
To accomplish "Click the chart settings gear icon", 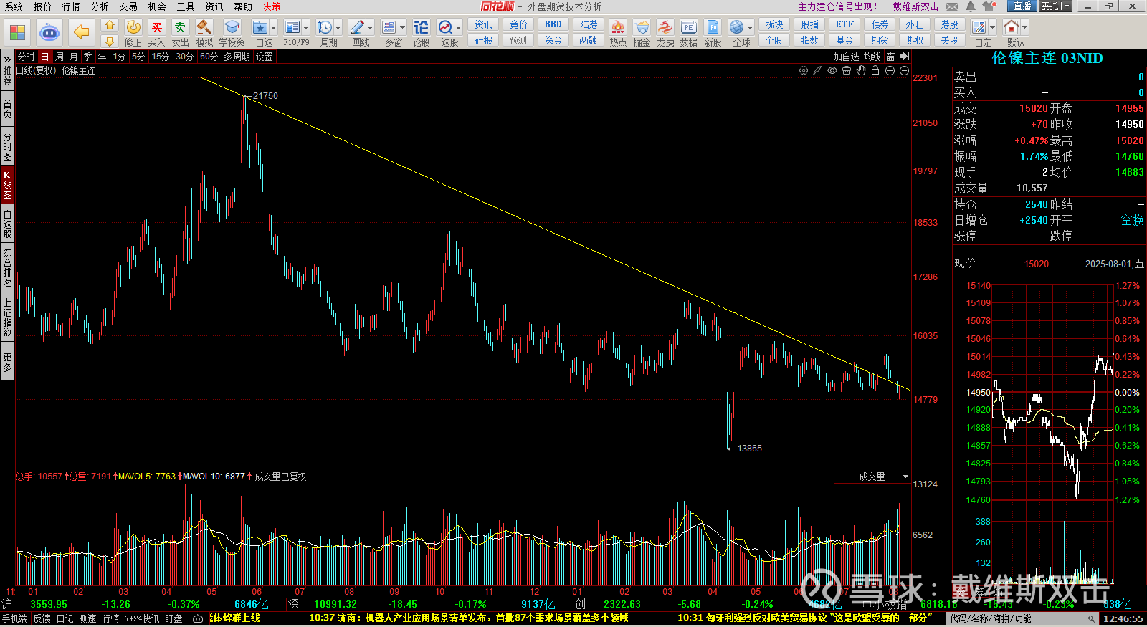I will (x=804, y=70).
